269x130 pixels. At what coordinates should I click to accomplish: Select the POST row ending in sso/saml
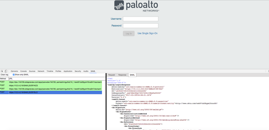pos(51,82)
